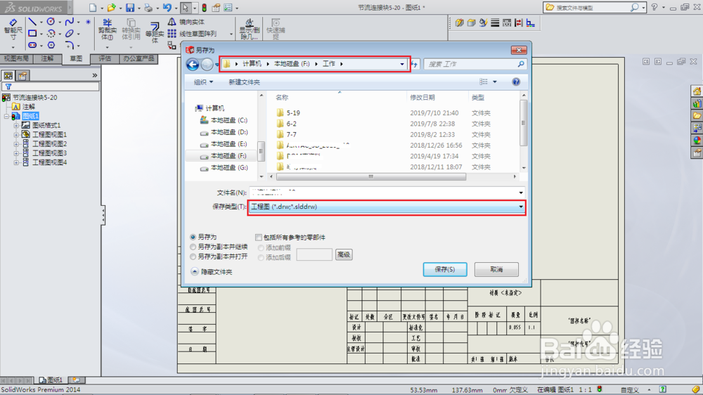Expand 工程图视图4 tree node

[16, 163]
